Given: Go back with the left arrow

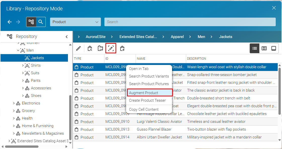Looking at the screenshot, I should pos(10,22).
